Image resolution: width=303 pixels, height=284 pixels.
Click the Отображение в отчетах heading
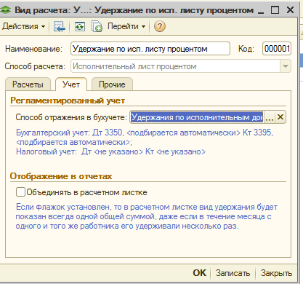point(61,176)
